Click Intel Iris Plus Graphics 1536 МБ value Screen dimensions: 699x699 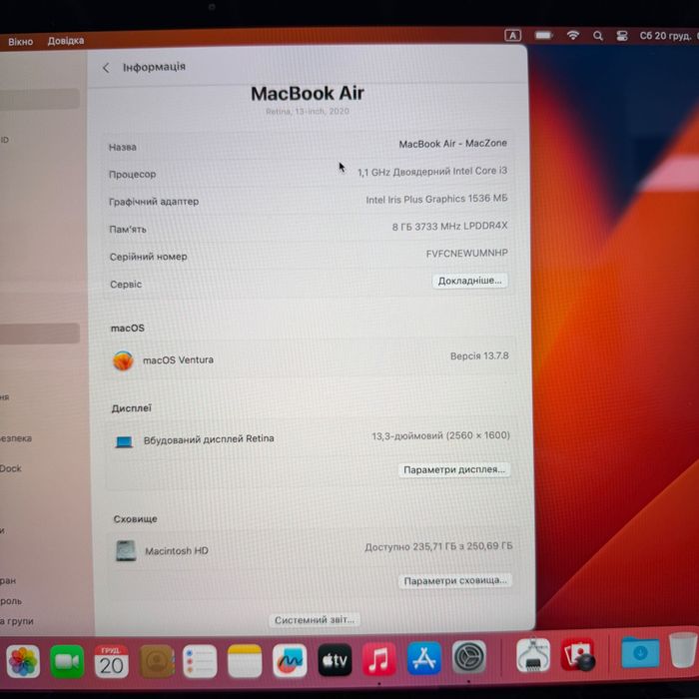[x=436, y=199]
